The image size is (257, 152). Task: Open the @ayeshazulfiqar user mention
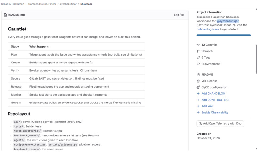pos(227,21)
